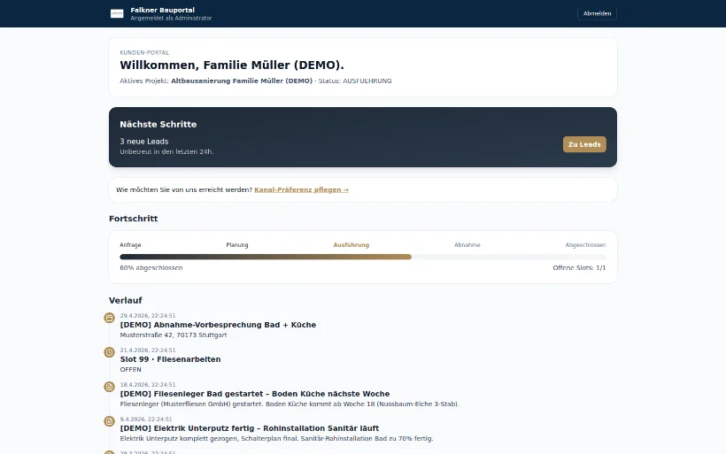Open the Zu Leads button
The height and width of the screenshot is (454, 726).
(x=584, y=144)
